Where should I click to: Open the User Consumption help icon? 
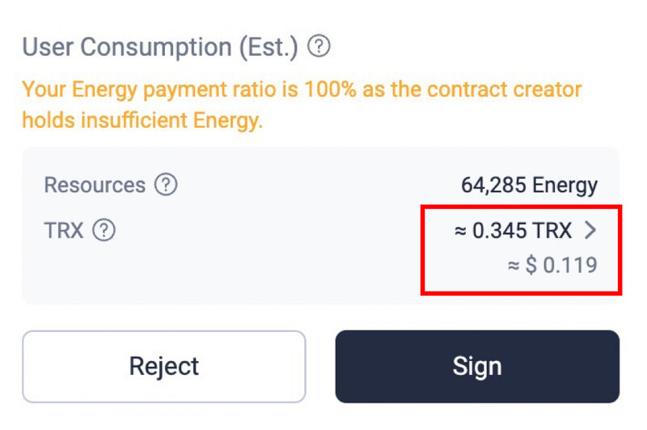tap(319, 46)
